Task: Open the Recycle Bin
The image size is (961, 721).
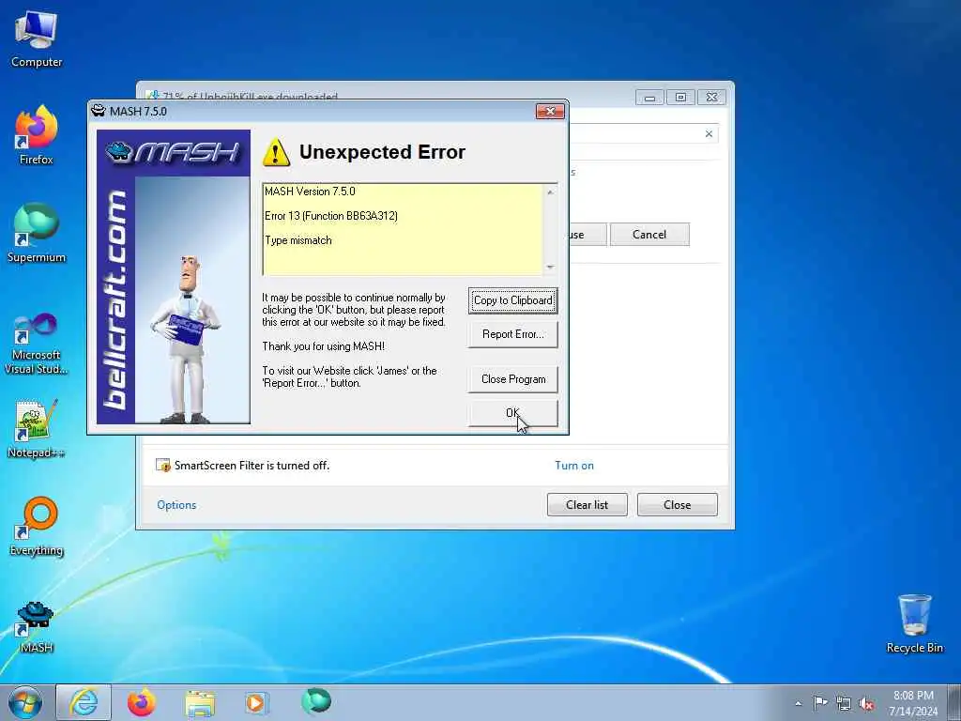Action: point(914,623)
